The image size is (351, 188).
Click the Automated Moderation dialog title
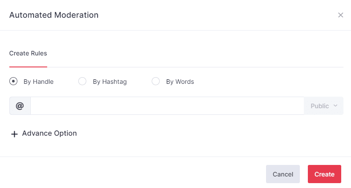pyautogui.click(x=54, y=15)
